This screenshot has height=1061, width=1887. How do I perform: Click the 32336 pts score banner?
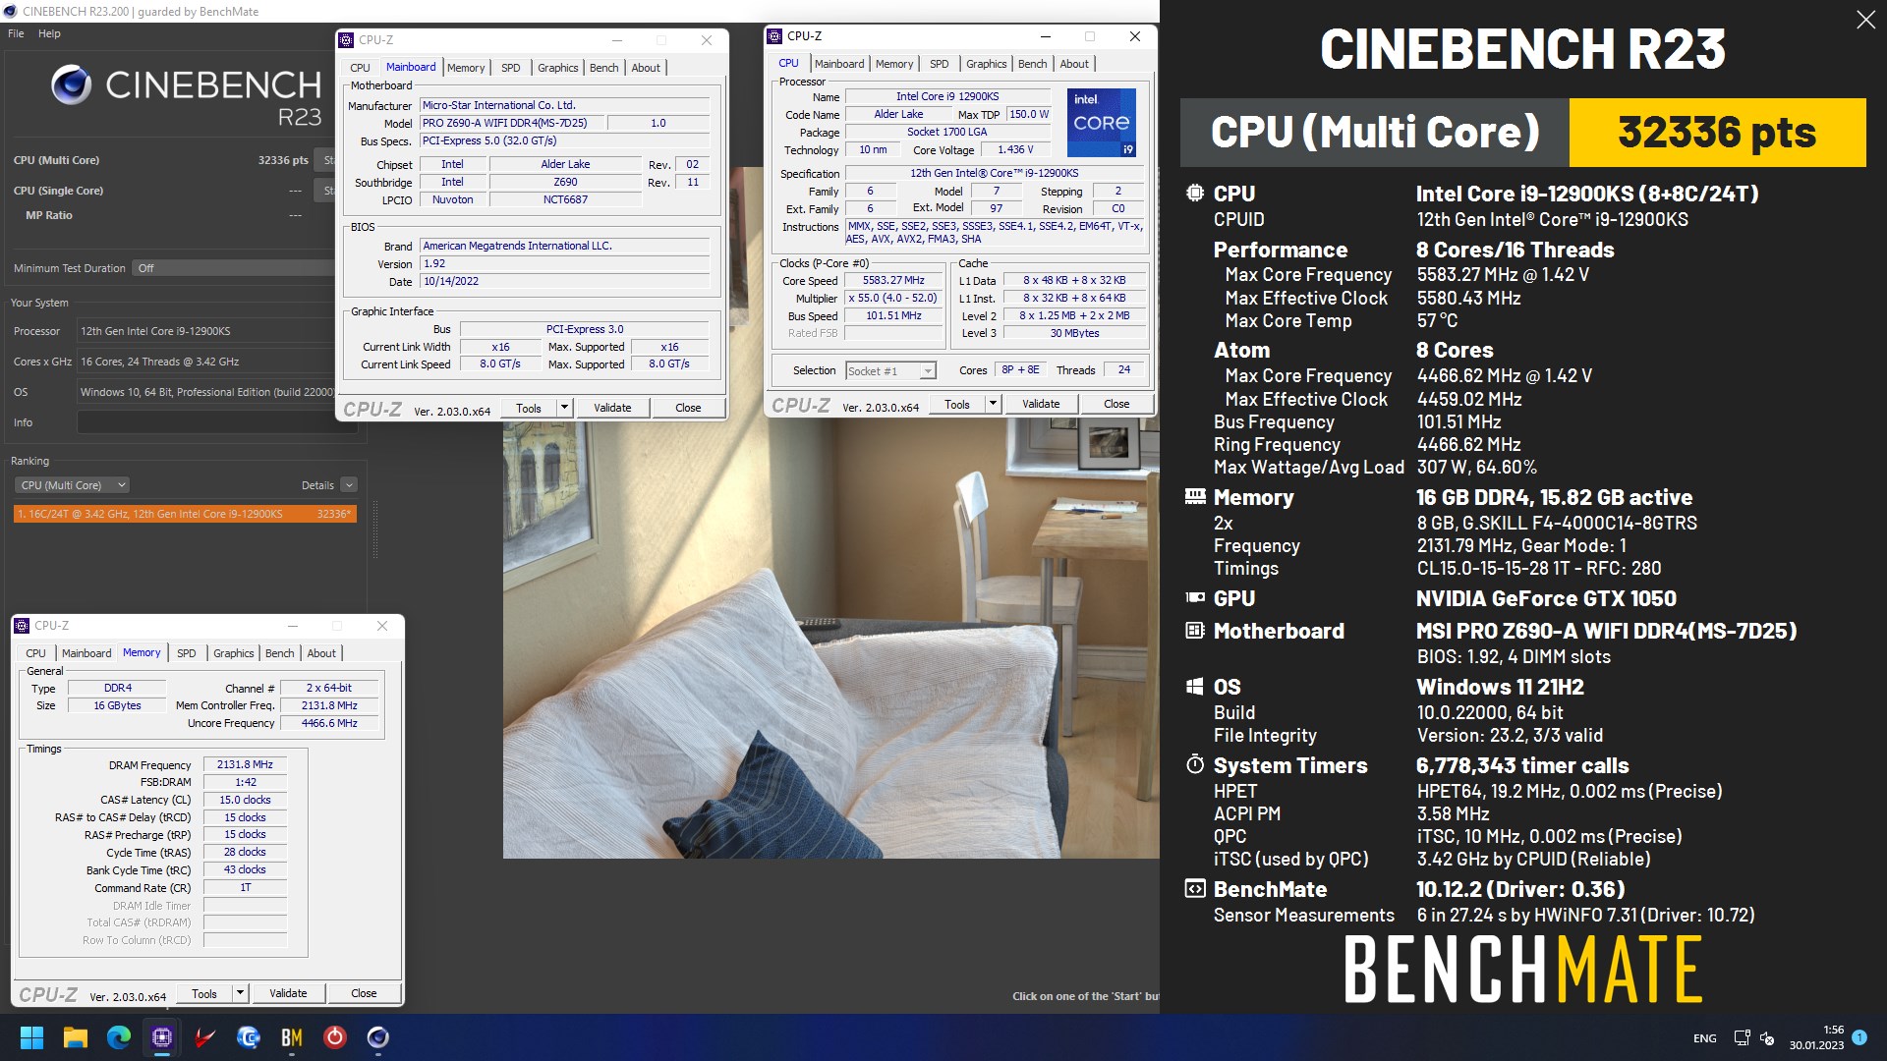point(1717,133)
